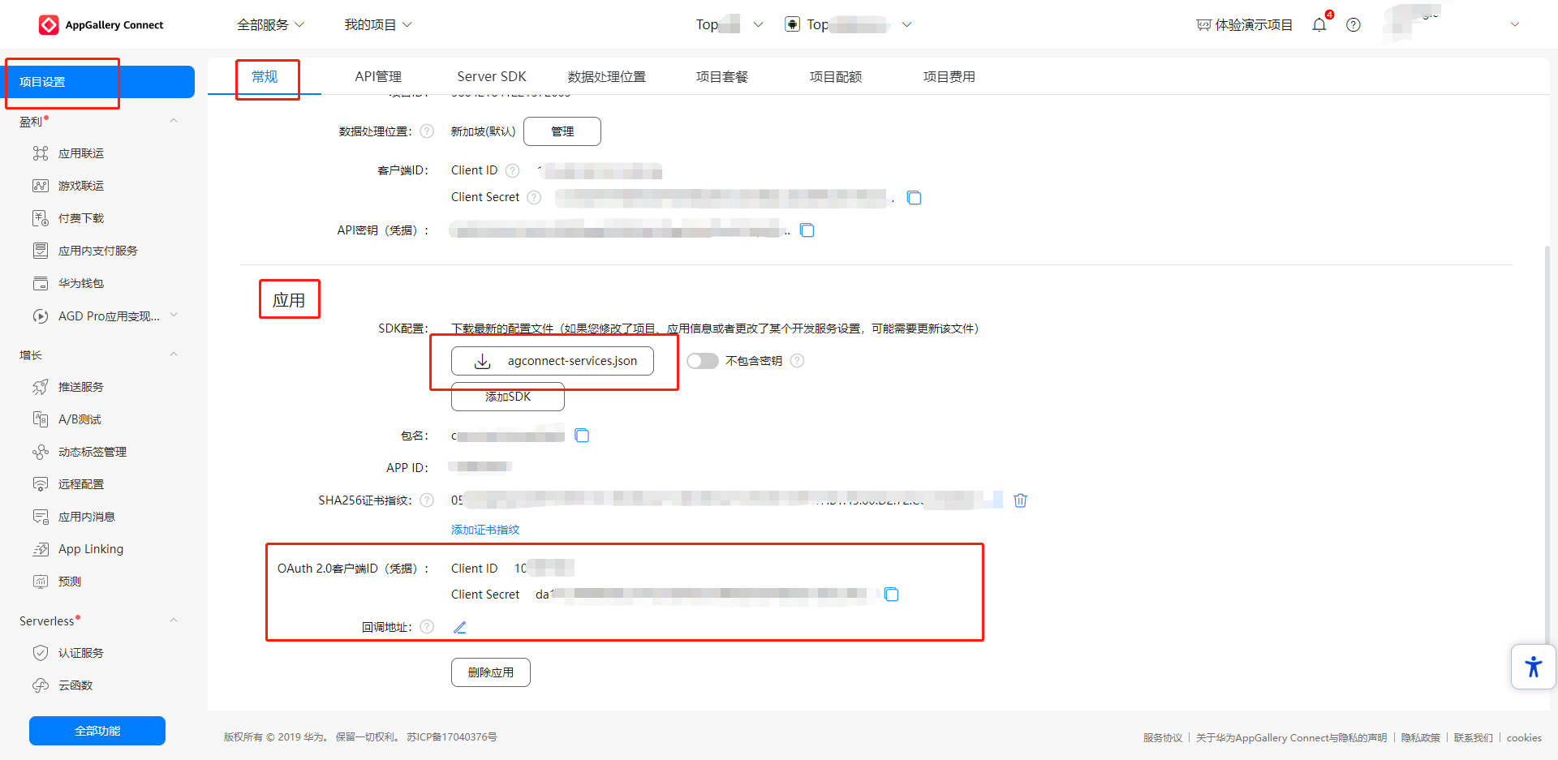The width and height of the screenshot is (1558, 760).
Task: Collapse the 盈利 section
Action: (x=174, y=122)
